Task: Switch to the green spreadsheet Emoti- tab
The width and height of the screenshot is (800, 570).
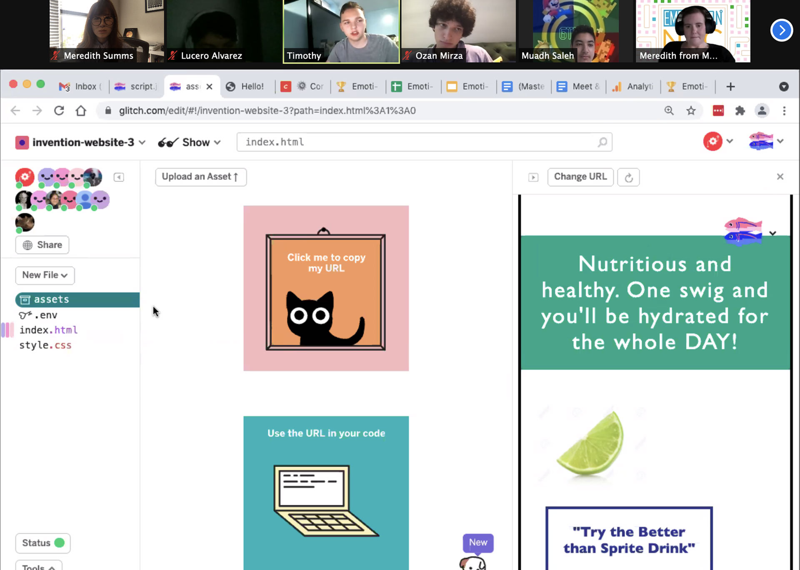Action: [x=412, y=86]
